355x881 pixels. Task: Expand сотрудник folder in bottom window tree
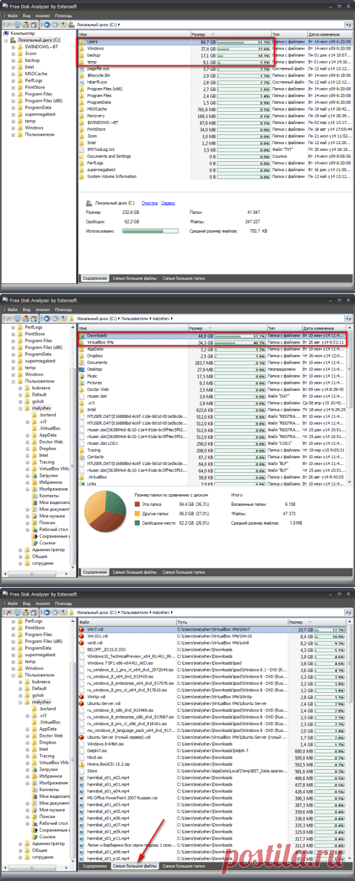tap(21, 857)
